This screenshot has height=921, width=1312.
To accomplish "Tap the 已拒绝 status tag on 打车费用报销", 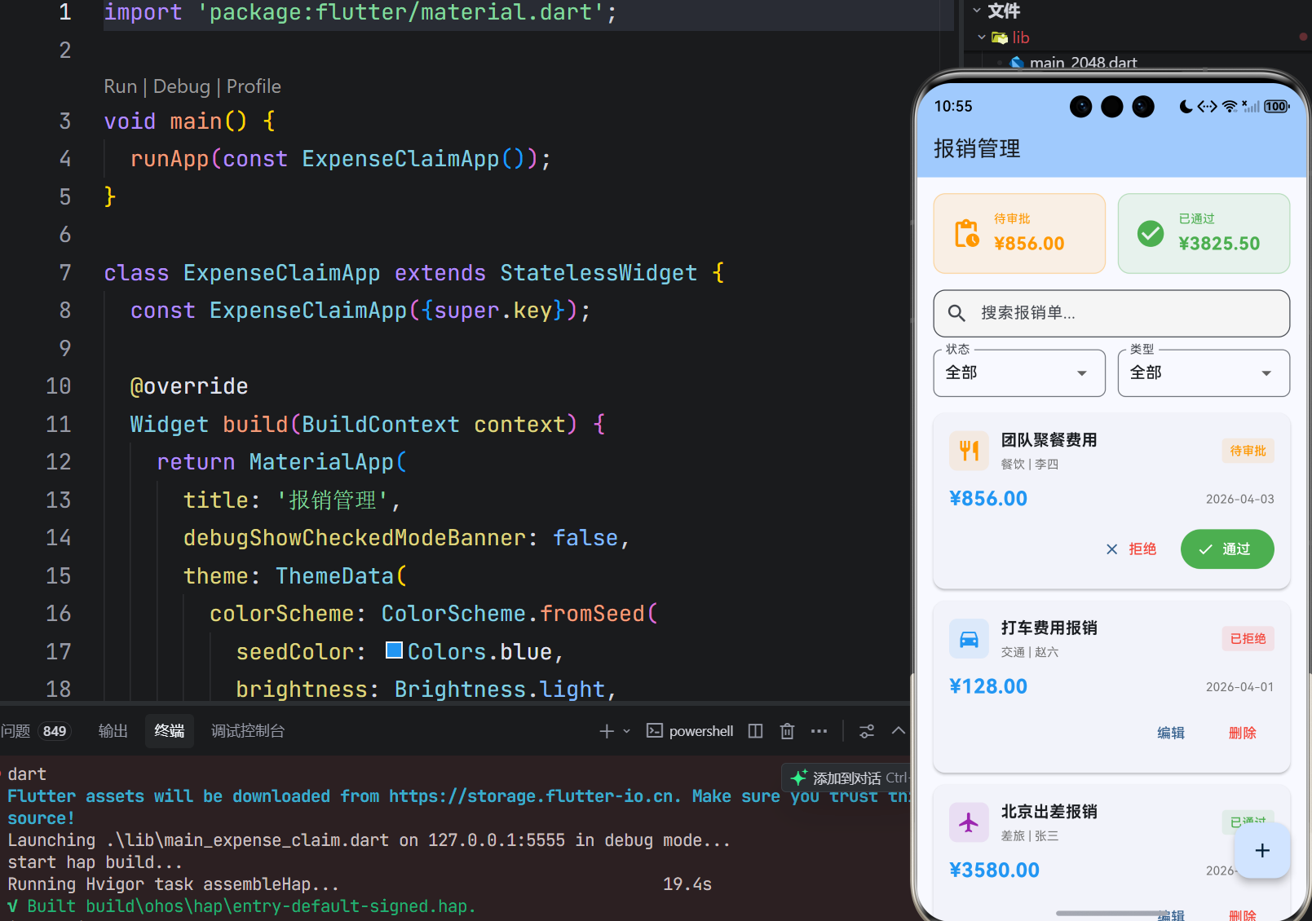I will pyautogui.click(x=1248, y=639).
